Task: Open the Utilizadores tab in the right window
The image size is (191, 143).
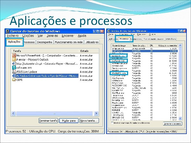Action: 171,39
